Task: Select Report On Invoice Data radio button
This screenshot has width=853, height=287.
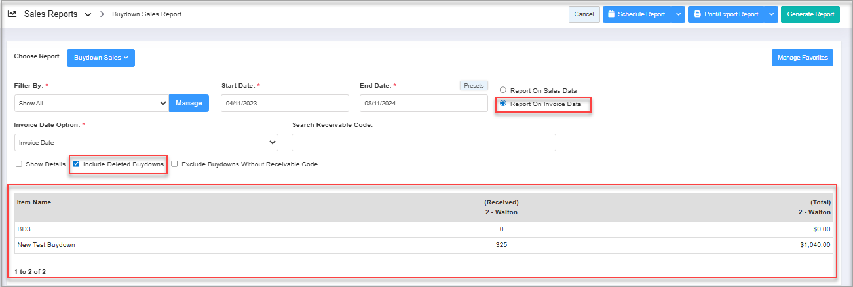Action: pos(503,104)
